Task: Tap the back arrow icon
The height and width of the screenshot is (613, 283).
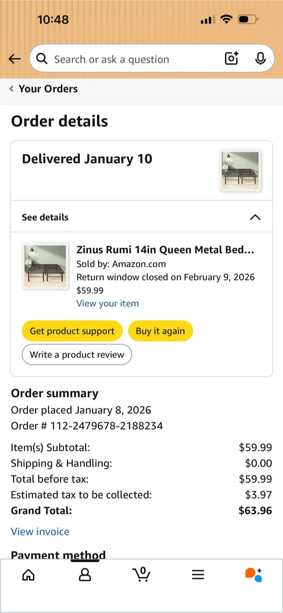Action: pos(14,59)
